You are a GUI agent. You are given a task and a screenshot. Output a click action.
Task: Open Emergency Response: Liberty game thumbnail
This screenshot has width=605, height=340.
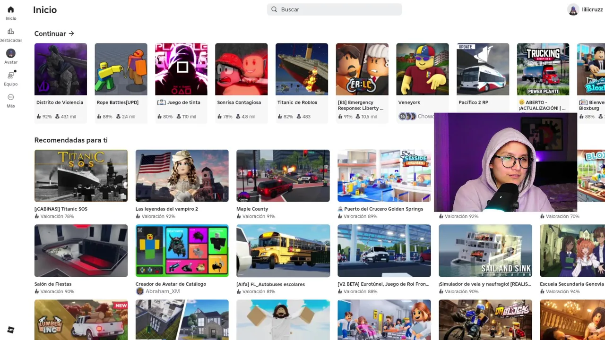coord(362,69)
